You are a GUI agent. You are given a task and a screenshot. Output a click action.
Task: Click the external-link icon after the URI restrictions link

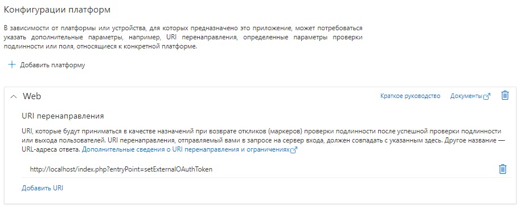[x=293, y=150]
